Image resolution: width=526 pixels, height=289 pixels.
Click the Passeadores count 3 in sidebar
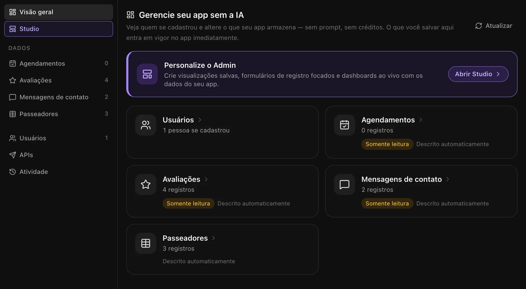[106, 113]
